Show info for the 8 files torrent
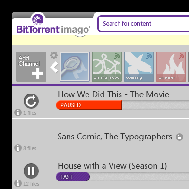This screenshot has height=189, width=189. (18, 148)
